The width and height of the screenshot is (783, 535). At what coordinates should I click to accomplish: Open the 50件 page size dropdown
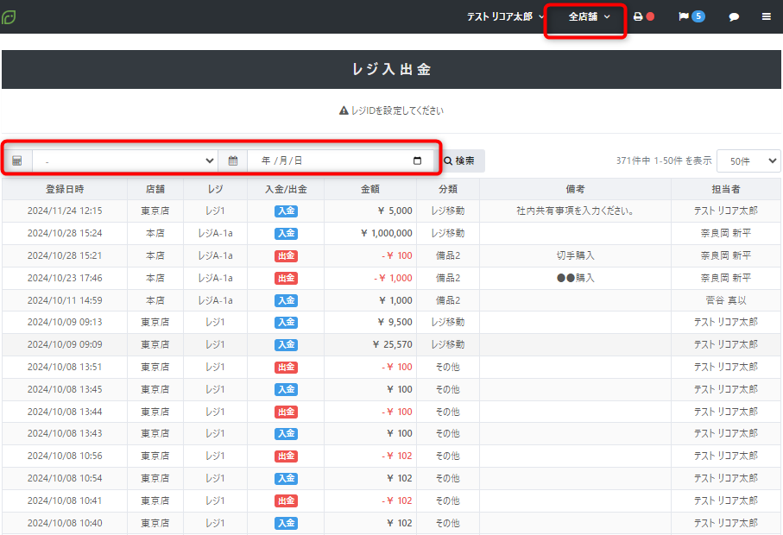pos(748,160)
